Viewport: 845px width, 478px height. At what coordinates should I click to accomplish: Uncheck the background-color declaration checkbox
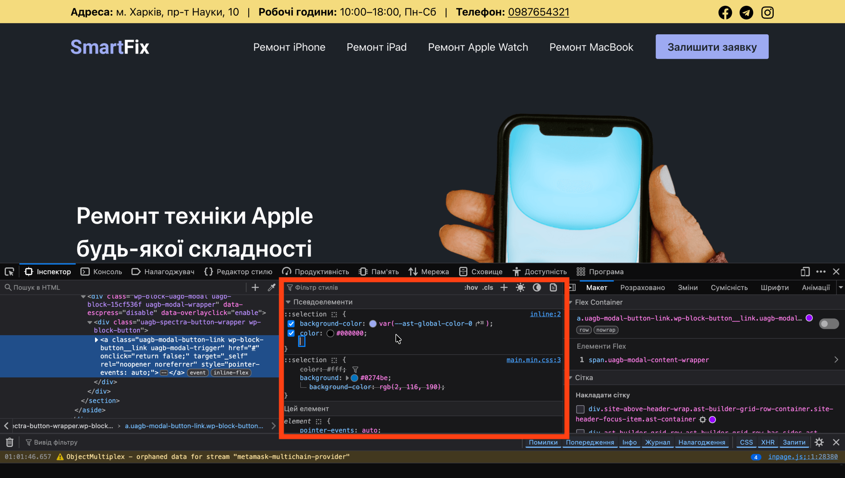(291, 324)
